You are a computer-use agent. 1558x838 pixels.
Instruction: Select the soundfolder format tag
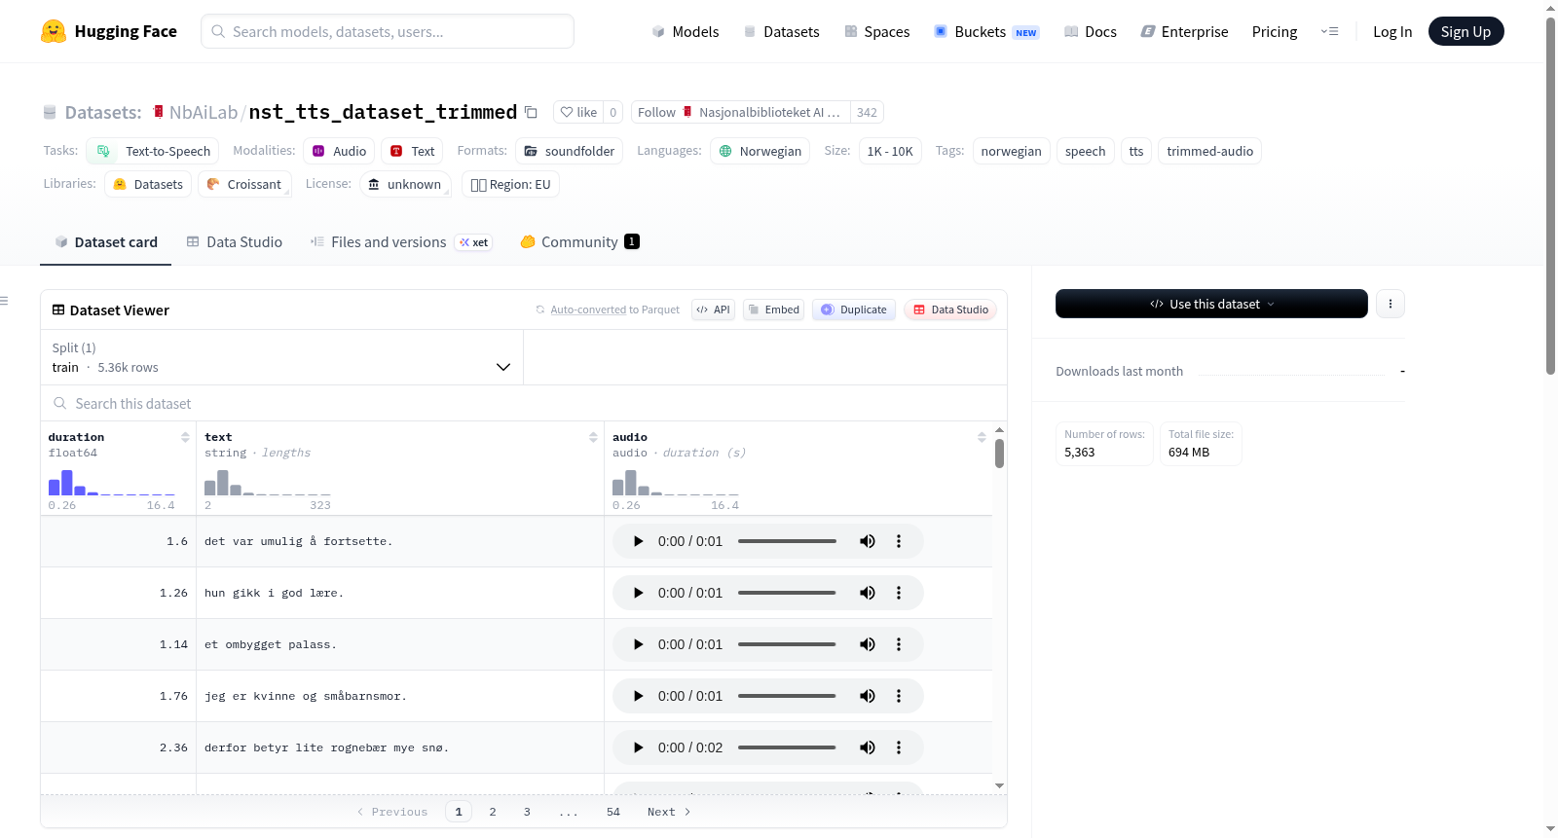pos(570,151)
